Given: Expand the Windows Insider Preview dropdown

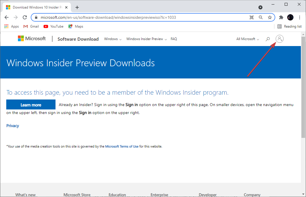Looking at the screenshot, I should pos(147,39).
